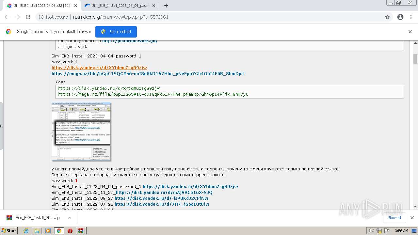Open Yandex link for Sim_EKB_Install_2022_09_27
418x235 pixels.
161,198
